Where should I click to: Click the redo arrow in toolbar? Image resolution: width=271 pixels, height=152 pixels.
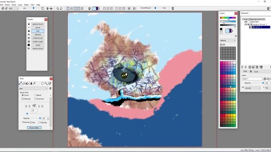61,8
